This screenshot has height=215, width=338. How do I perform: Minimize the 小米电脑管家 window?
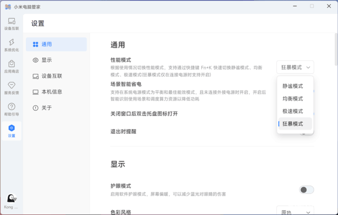click(x=295, y=6)
